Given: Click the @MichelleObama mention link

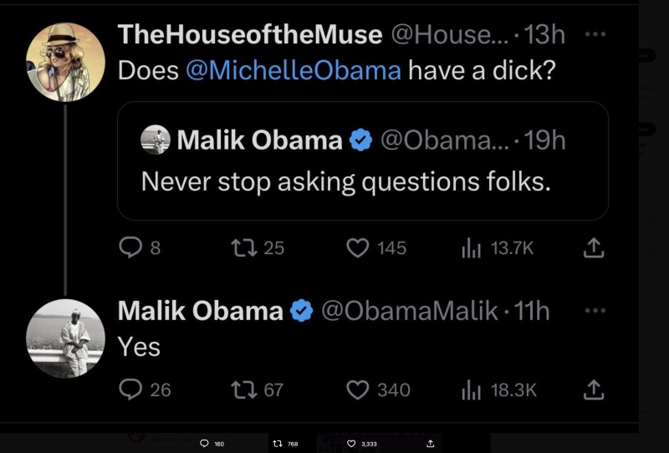Looking at the screenshot, I should 292,70.
